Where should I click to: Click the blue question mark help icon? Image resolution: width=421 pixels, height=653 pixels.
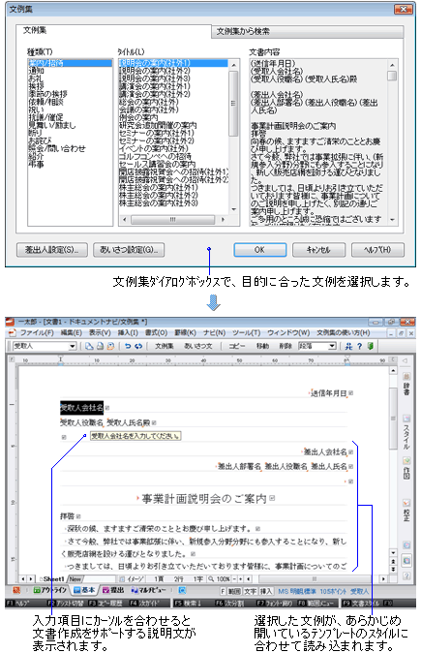tap(360, 346)
